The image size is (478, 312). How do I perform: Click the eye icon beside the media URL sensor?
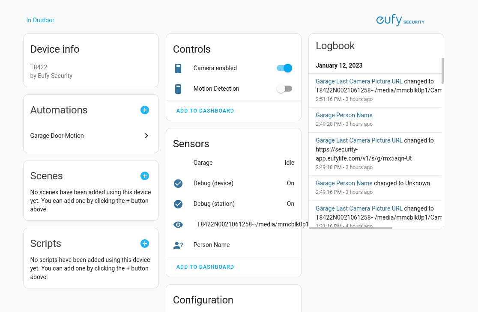point(178,224)
